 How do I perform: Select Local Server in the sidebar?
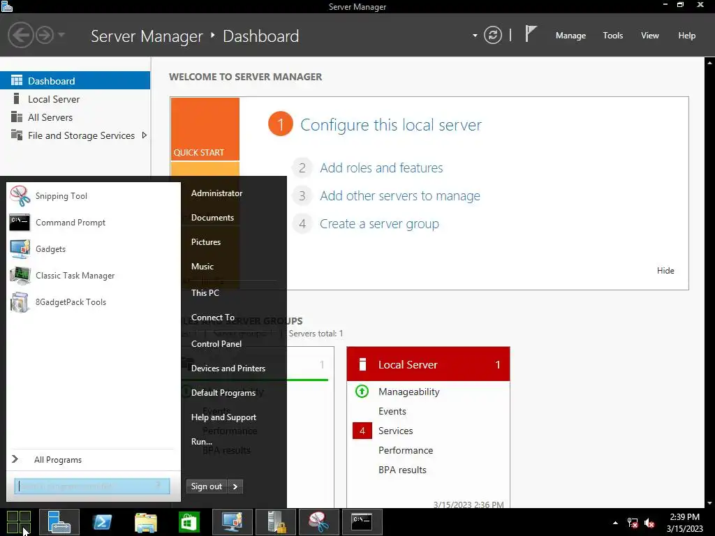(x=75, y=99)
